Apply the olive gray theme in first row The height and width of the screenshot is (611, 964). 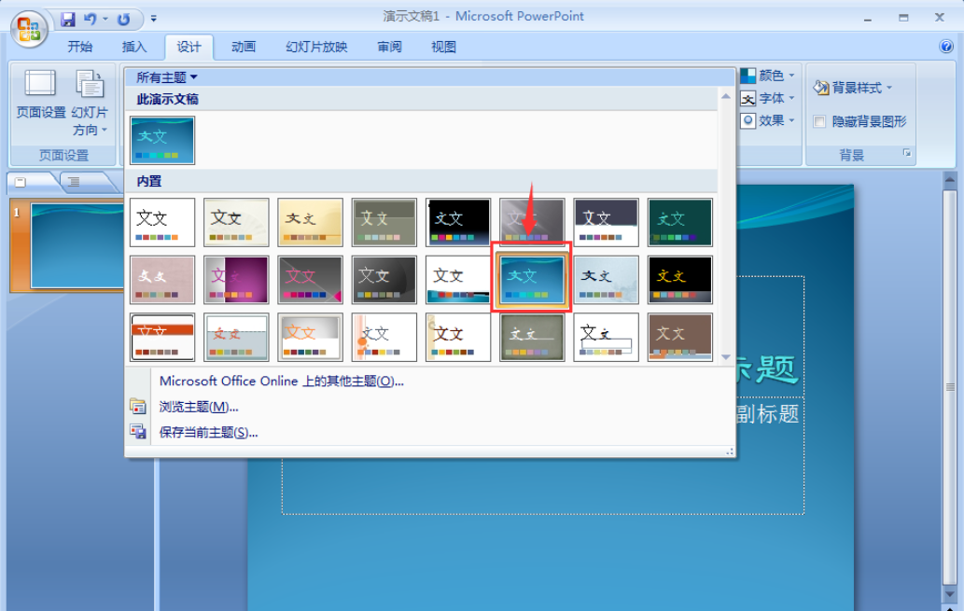coord(384,222)
